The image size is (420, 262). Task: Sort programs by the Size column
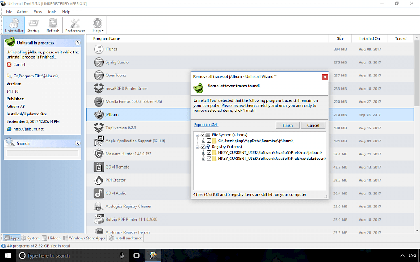pyautogui.click(x=340, y=38)
